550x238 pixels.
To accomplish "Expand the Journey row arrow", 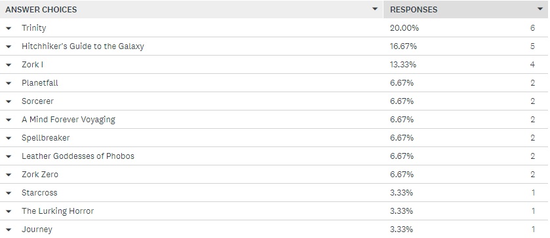I will point(9,229).
